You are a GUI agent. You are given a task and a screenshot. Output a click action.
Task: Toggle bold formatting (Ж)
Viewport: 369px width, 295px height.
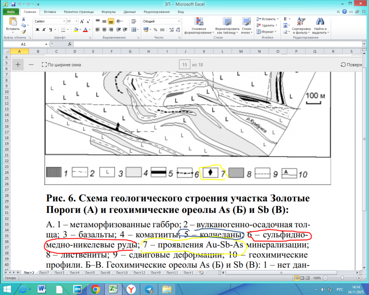click(36, 30)
